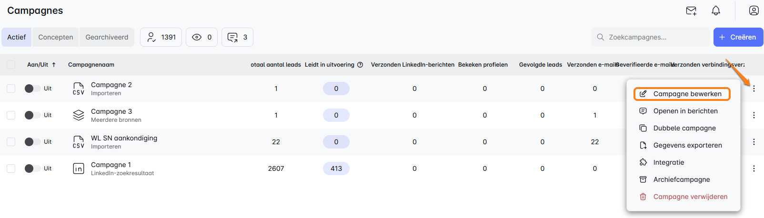
Task: Click the LinkedIn icon for Campagne 1
Action: 79,168
